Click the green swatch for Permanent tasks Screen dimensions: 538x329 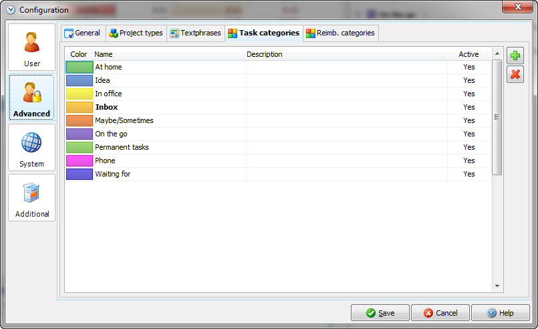pyautogui.click(x=80, y=147)
